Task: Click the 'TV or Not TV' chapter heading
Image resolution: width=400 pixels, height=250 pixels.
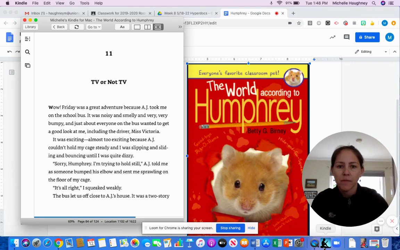Action: tap(109, 82)
